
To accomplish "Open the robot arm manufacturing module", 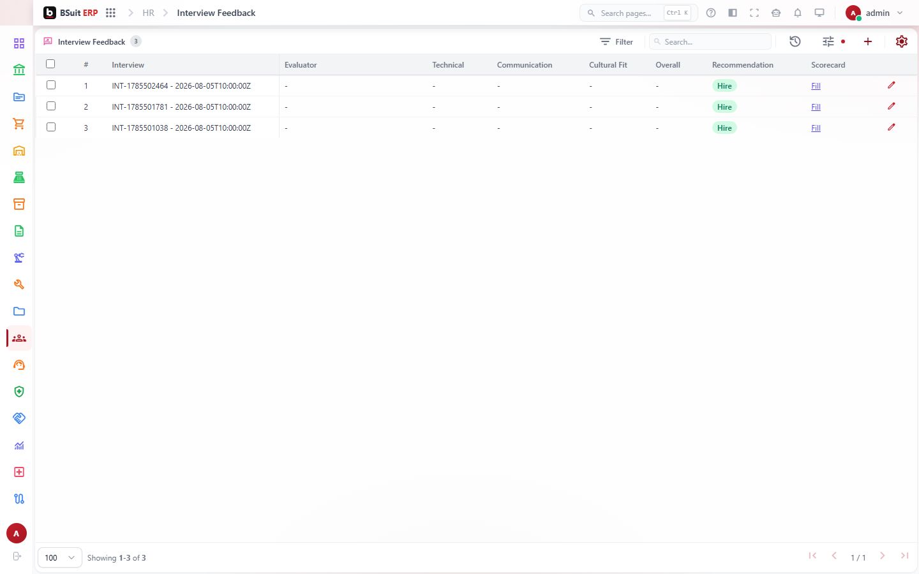I will click(x=19, y=258).
